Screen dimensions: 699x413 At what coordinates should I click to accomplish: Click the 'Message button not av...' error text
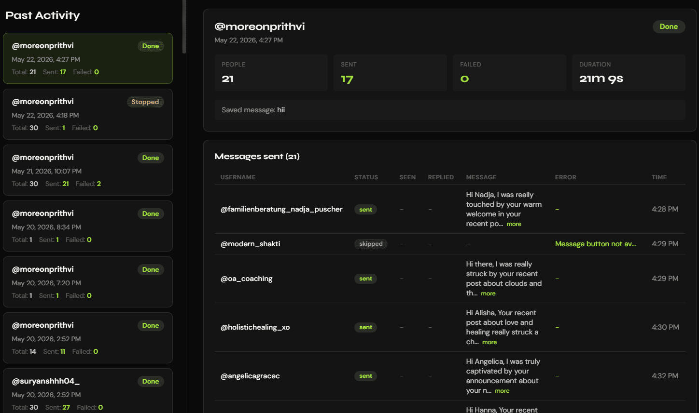pos(595,244)
